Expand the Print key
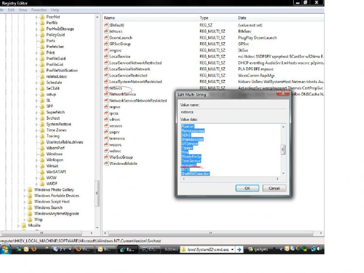 pyautogui.click(x=36, y=53)
